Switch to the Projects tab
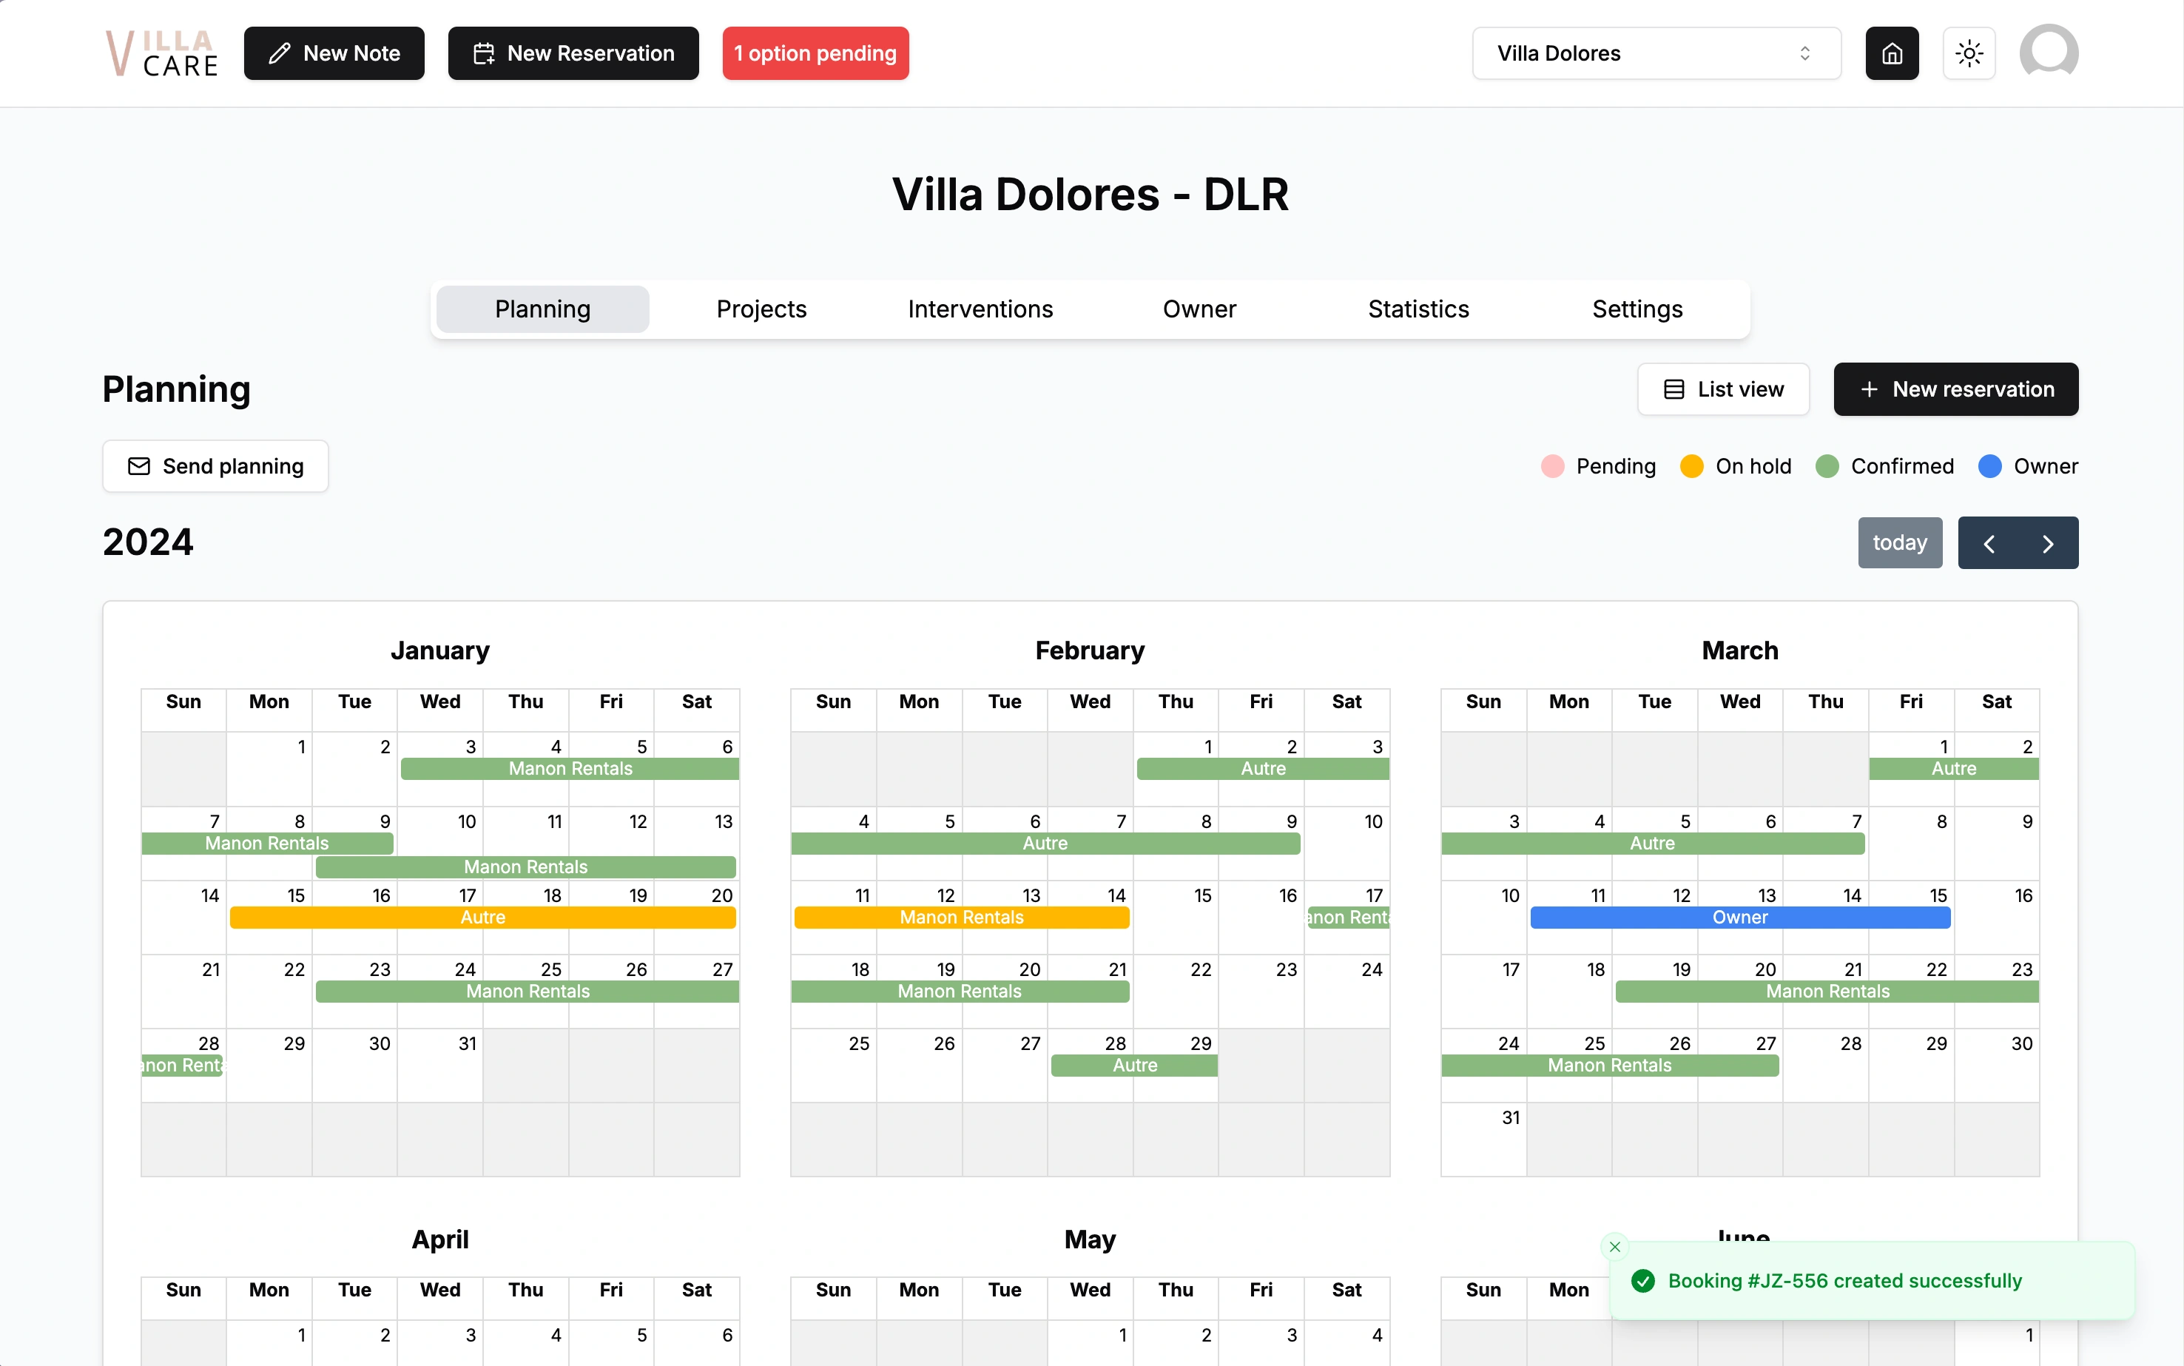This screenshot has height=1366, width=2184. pyautogui.click(x=761, y=308)
